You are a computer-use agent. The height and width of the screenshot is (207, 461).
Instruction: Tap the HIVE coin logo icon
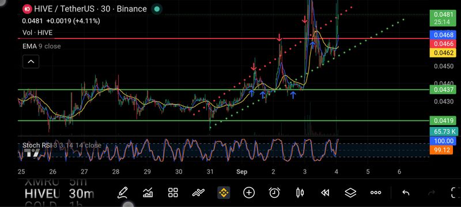(28, 9)
